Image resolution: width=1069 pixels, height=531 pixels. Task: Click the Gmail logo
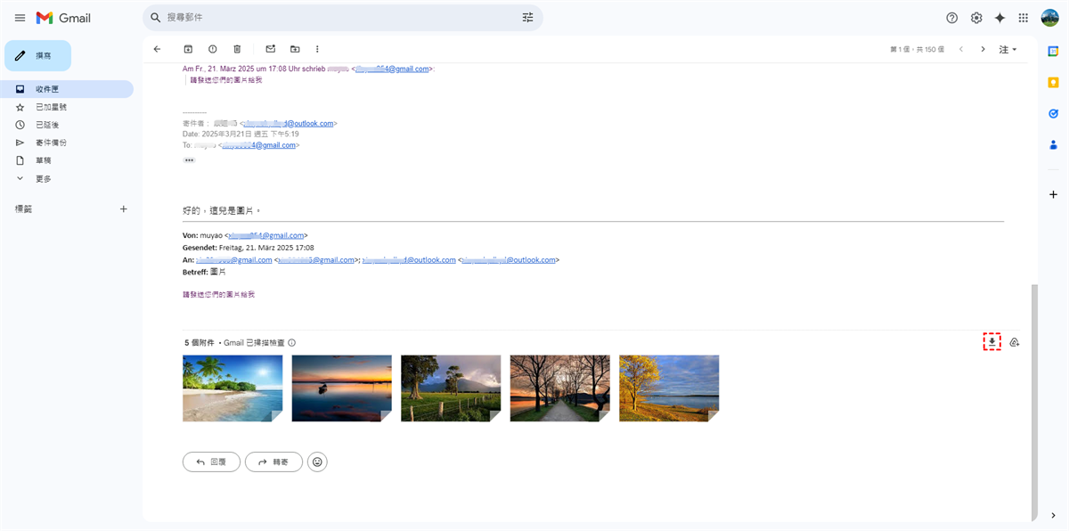tap(63, 18)
